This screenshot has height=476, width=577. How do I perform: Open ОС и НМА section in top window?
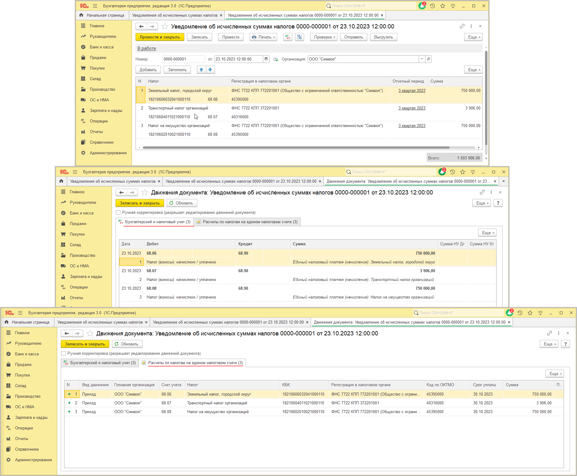pos(99,100)
